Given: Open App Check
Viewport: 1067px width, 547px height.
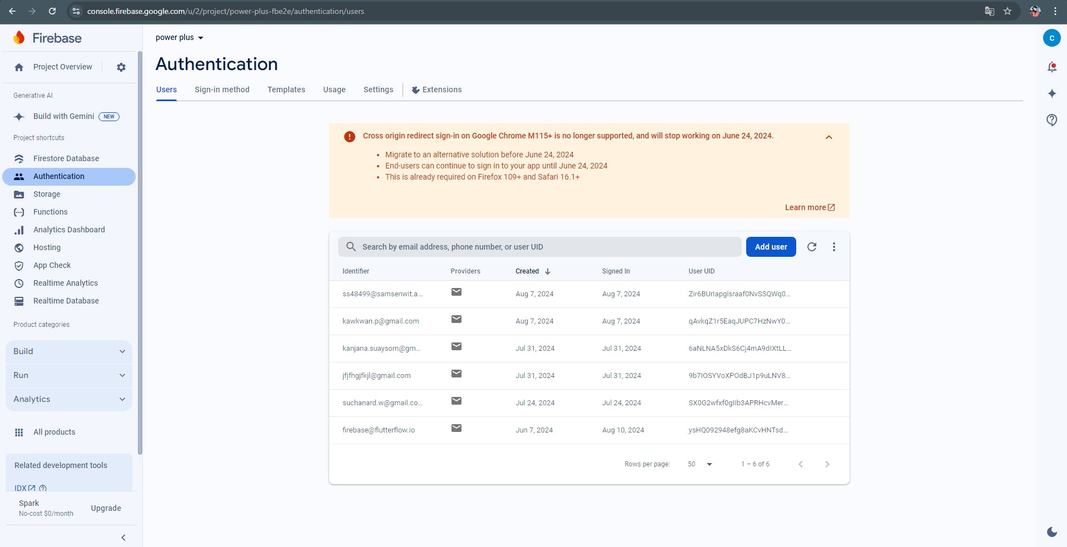Looking at the screenshot, I should 51,265.
